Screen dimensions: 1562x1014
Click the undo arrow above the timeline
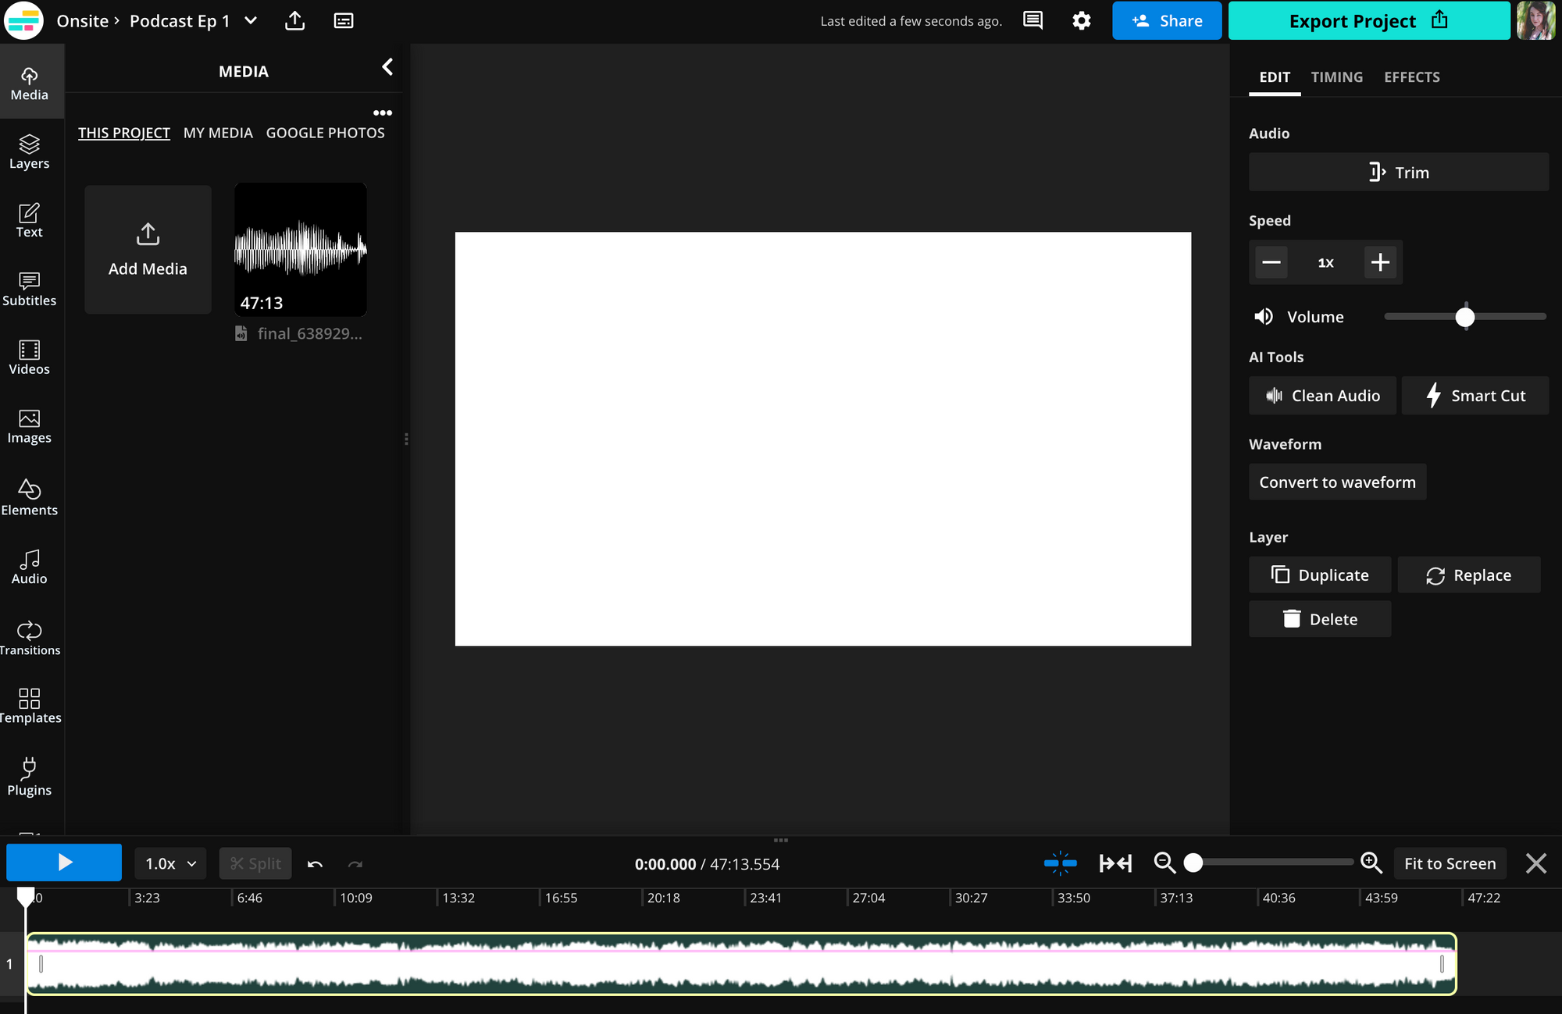(x=315, y=863)
